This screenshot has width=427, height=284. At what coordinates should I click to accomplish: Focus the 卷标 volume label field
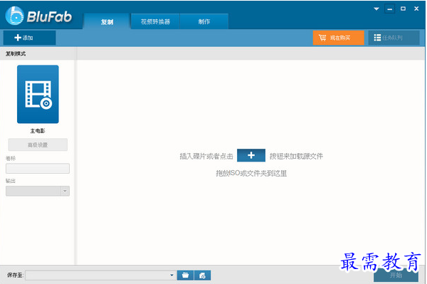pos(38,169)
